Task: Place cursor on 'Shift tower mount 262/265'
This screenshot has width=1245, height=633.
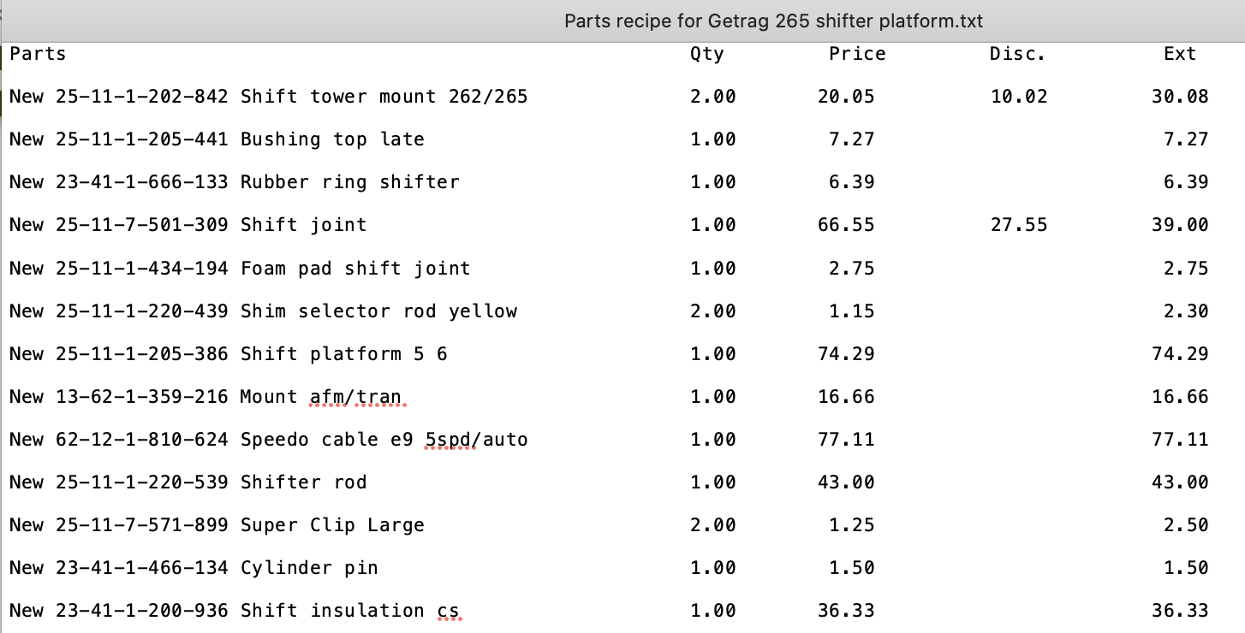Action: (x=384, y=97)
